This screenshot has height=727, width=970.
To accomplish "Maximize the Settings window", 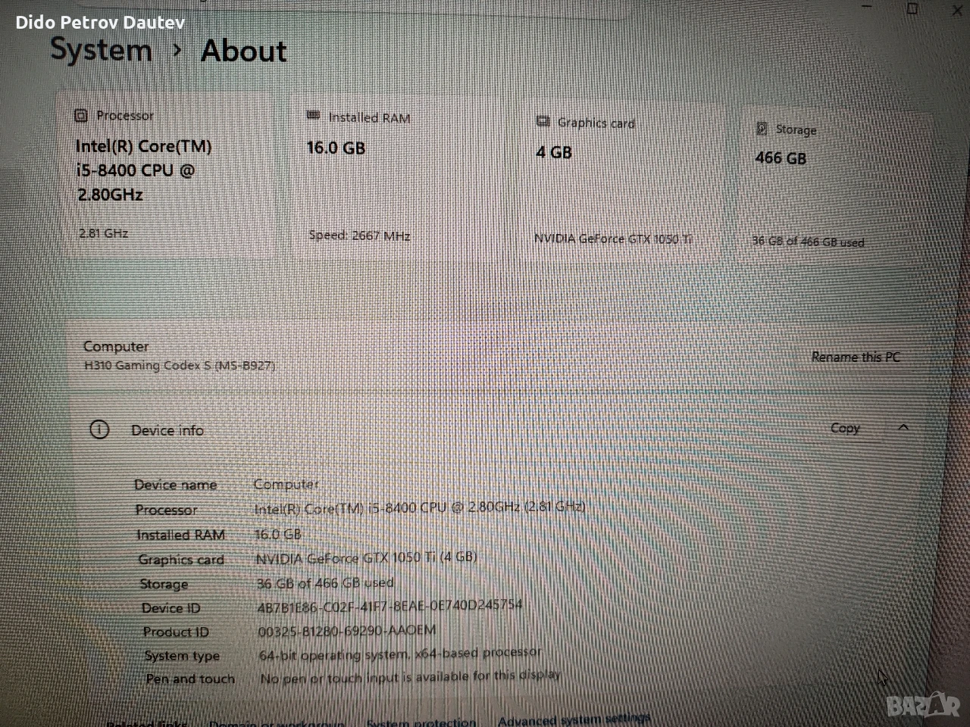I will tap(913, 8).
